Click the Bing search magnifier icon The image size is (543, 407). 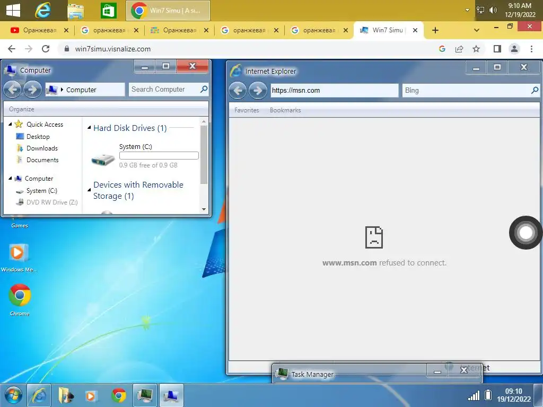(x=535, y=90)
